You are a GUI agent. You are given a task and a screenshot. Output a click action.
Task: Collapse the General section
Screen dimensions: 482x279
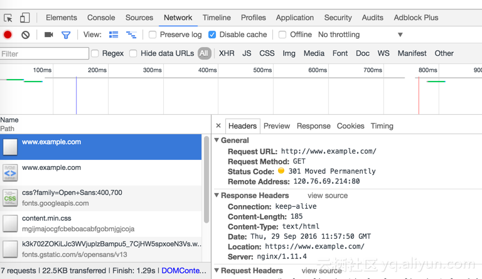(217, 140)
